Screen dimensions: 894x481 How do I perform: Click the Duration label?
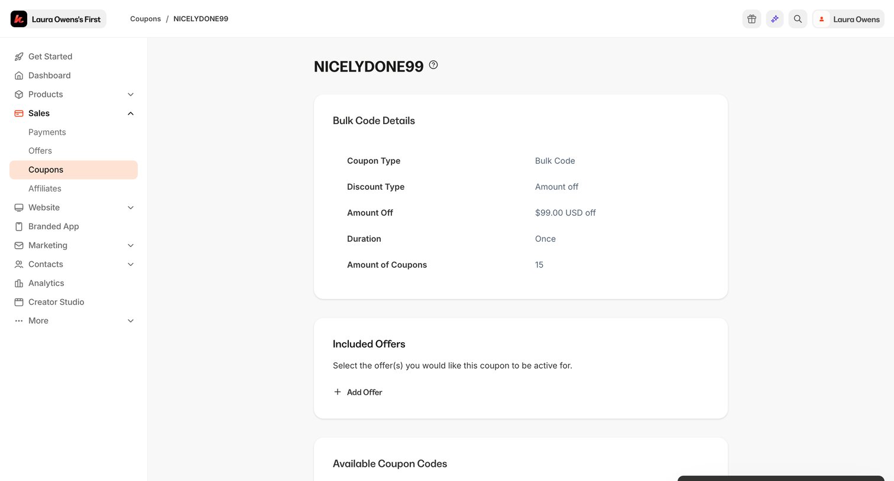click(x=364, y=239)
